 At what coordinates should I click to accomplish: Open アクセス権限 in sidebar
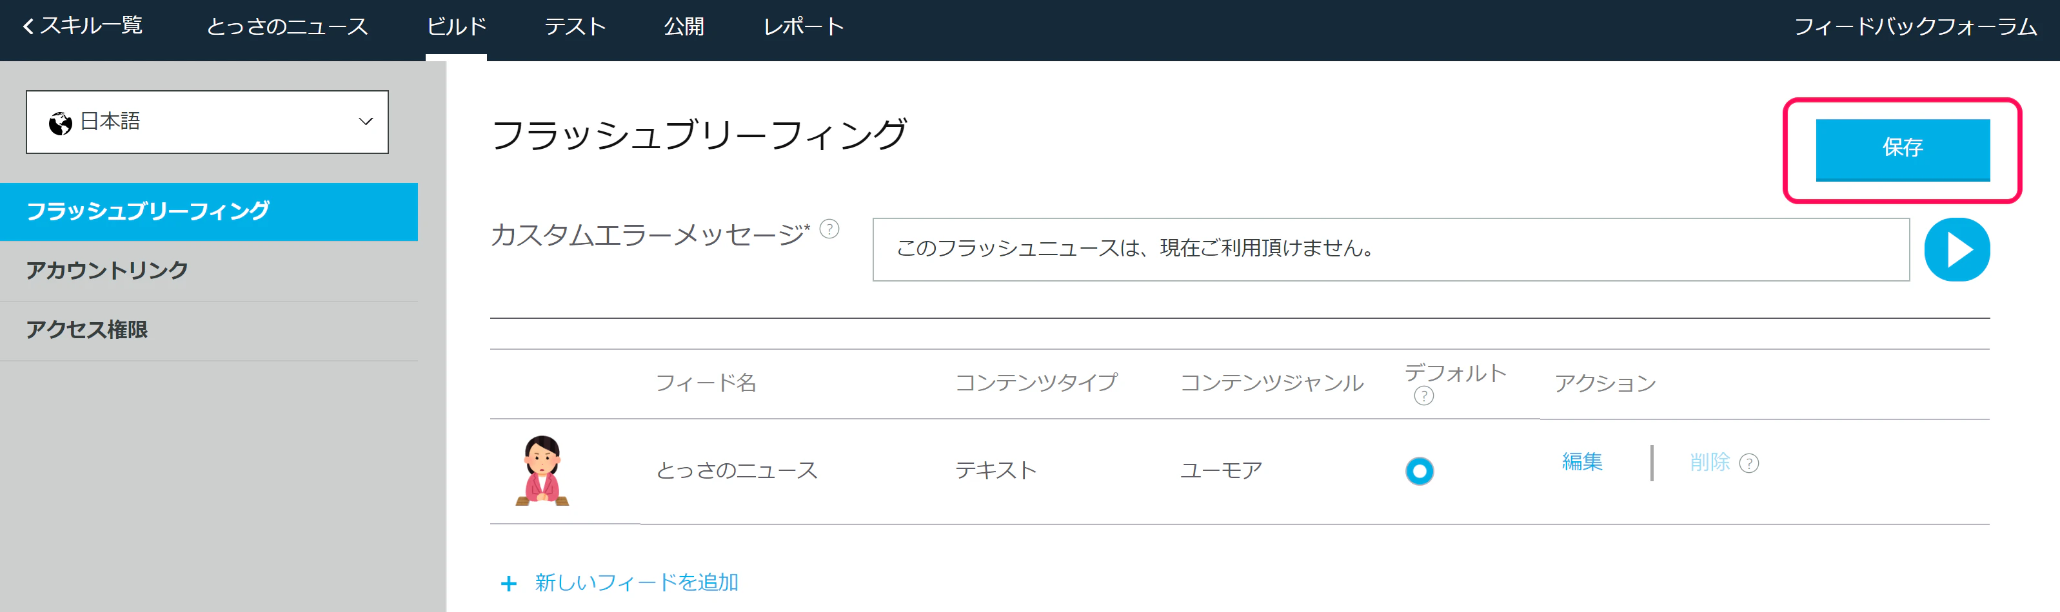coord(209,330)
